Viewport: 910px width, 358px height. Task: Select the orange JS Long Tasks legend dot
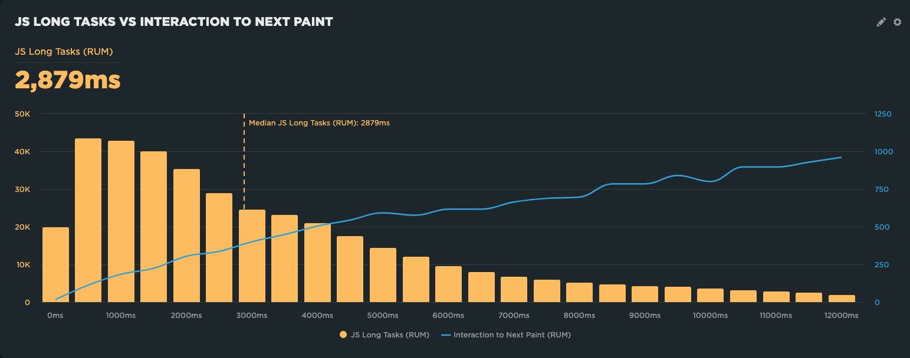342,334
